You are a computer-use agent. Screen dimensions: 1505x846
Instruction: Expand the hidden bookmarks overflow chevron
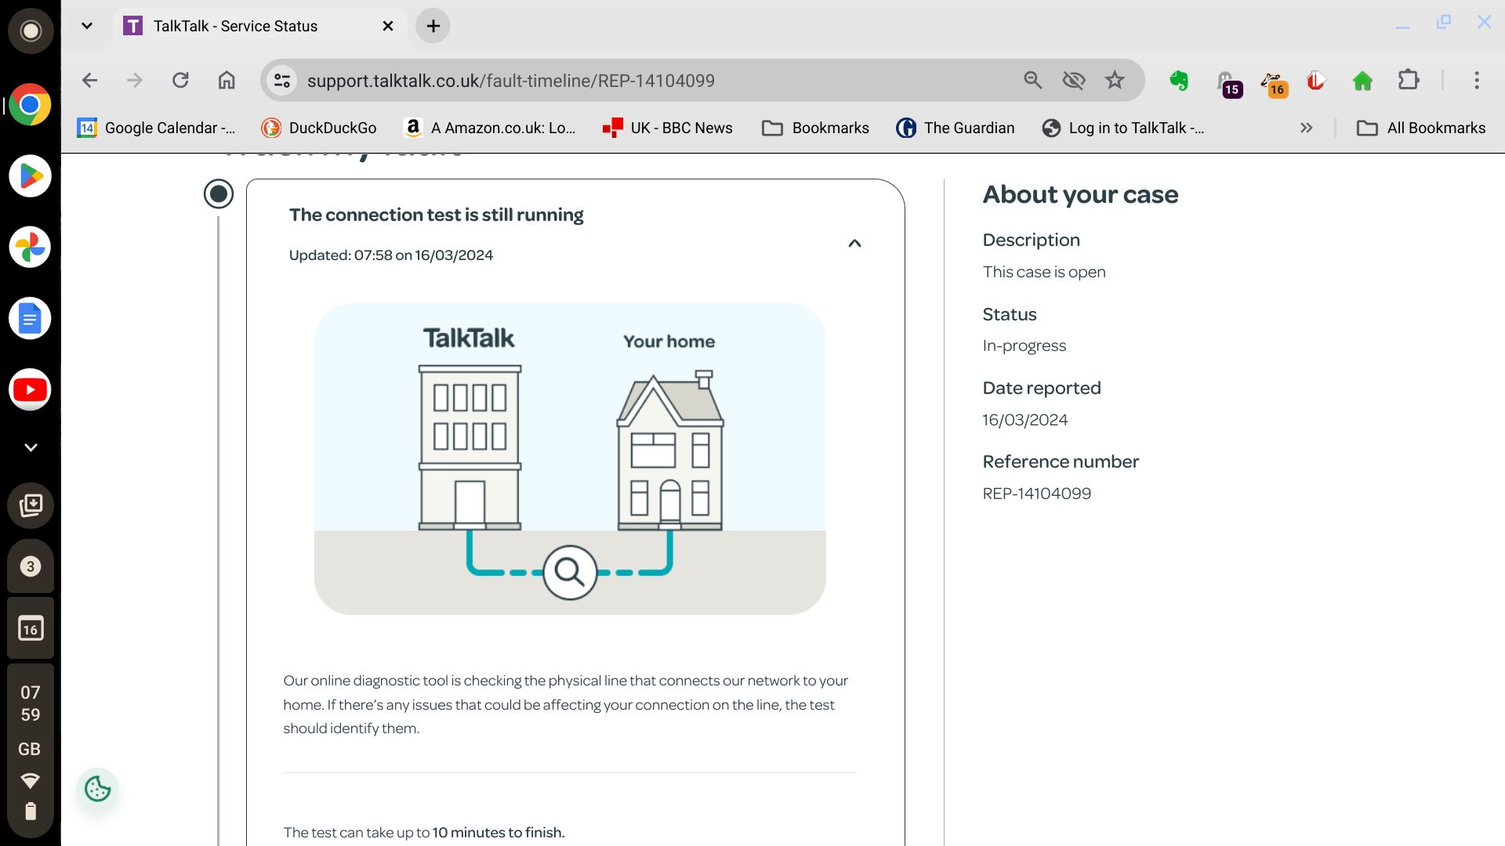(x=1306, y=128)
